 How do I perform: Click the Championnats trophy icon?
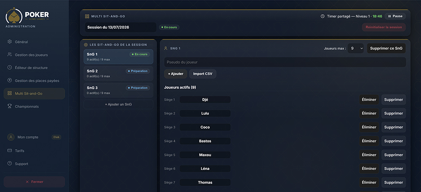pos(10,106)
